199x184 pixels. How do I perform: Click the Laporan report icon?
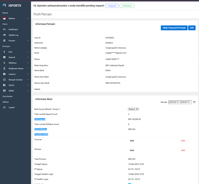(x=4, y=74)
